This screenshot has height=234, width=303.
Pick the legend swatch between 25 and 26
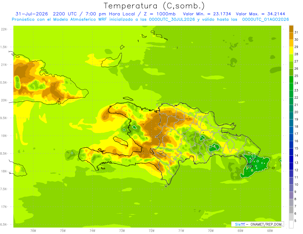click(x=291, y=72)
